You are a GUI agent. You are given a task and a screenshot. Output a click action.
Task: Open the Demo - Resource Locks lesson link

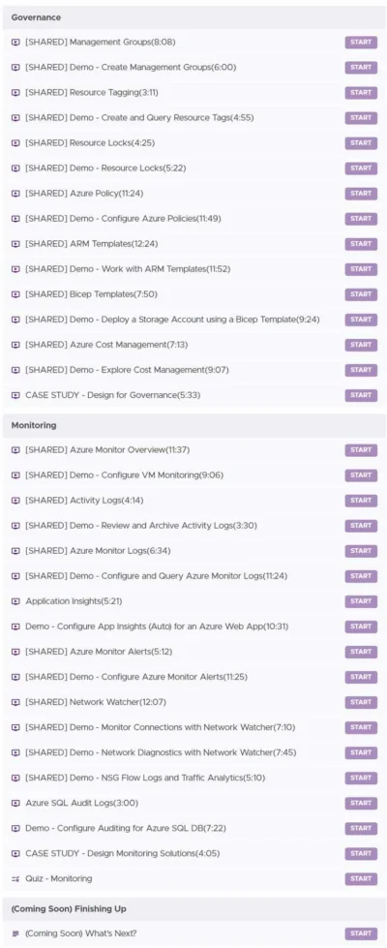tap(105, 168)
